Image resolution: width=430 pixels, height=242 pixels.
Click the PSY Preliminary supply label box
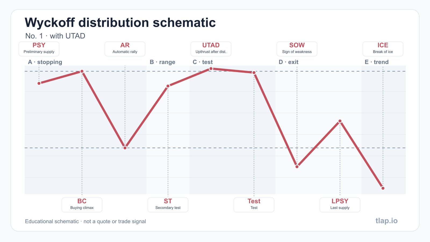(39, 49)
